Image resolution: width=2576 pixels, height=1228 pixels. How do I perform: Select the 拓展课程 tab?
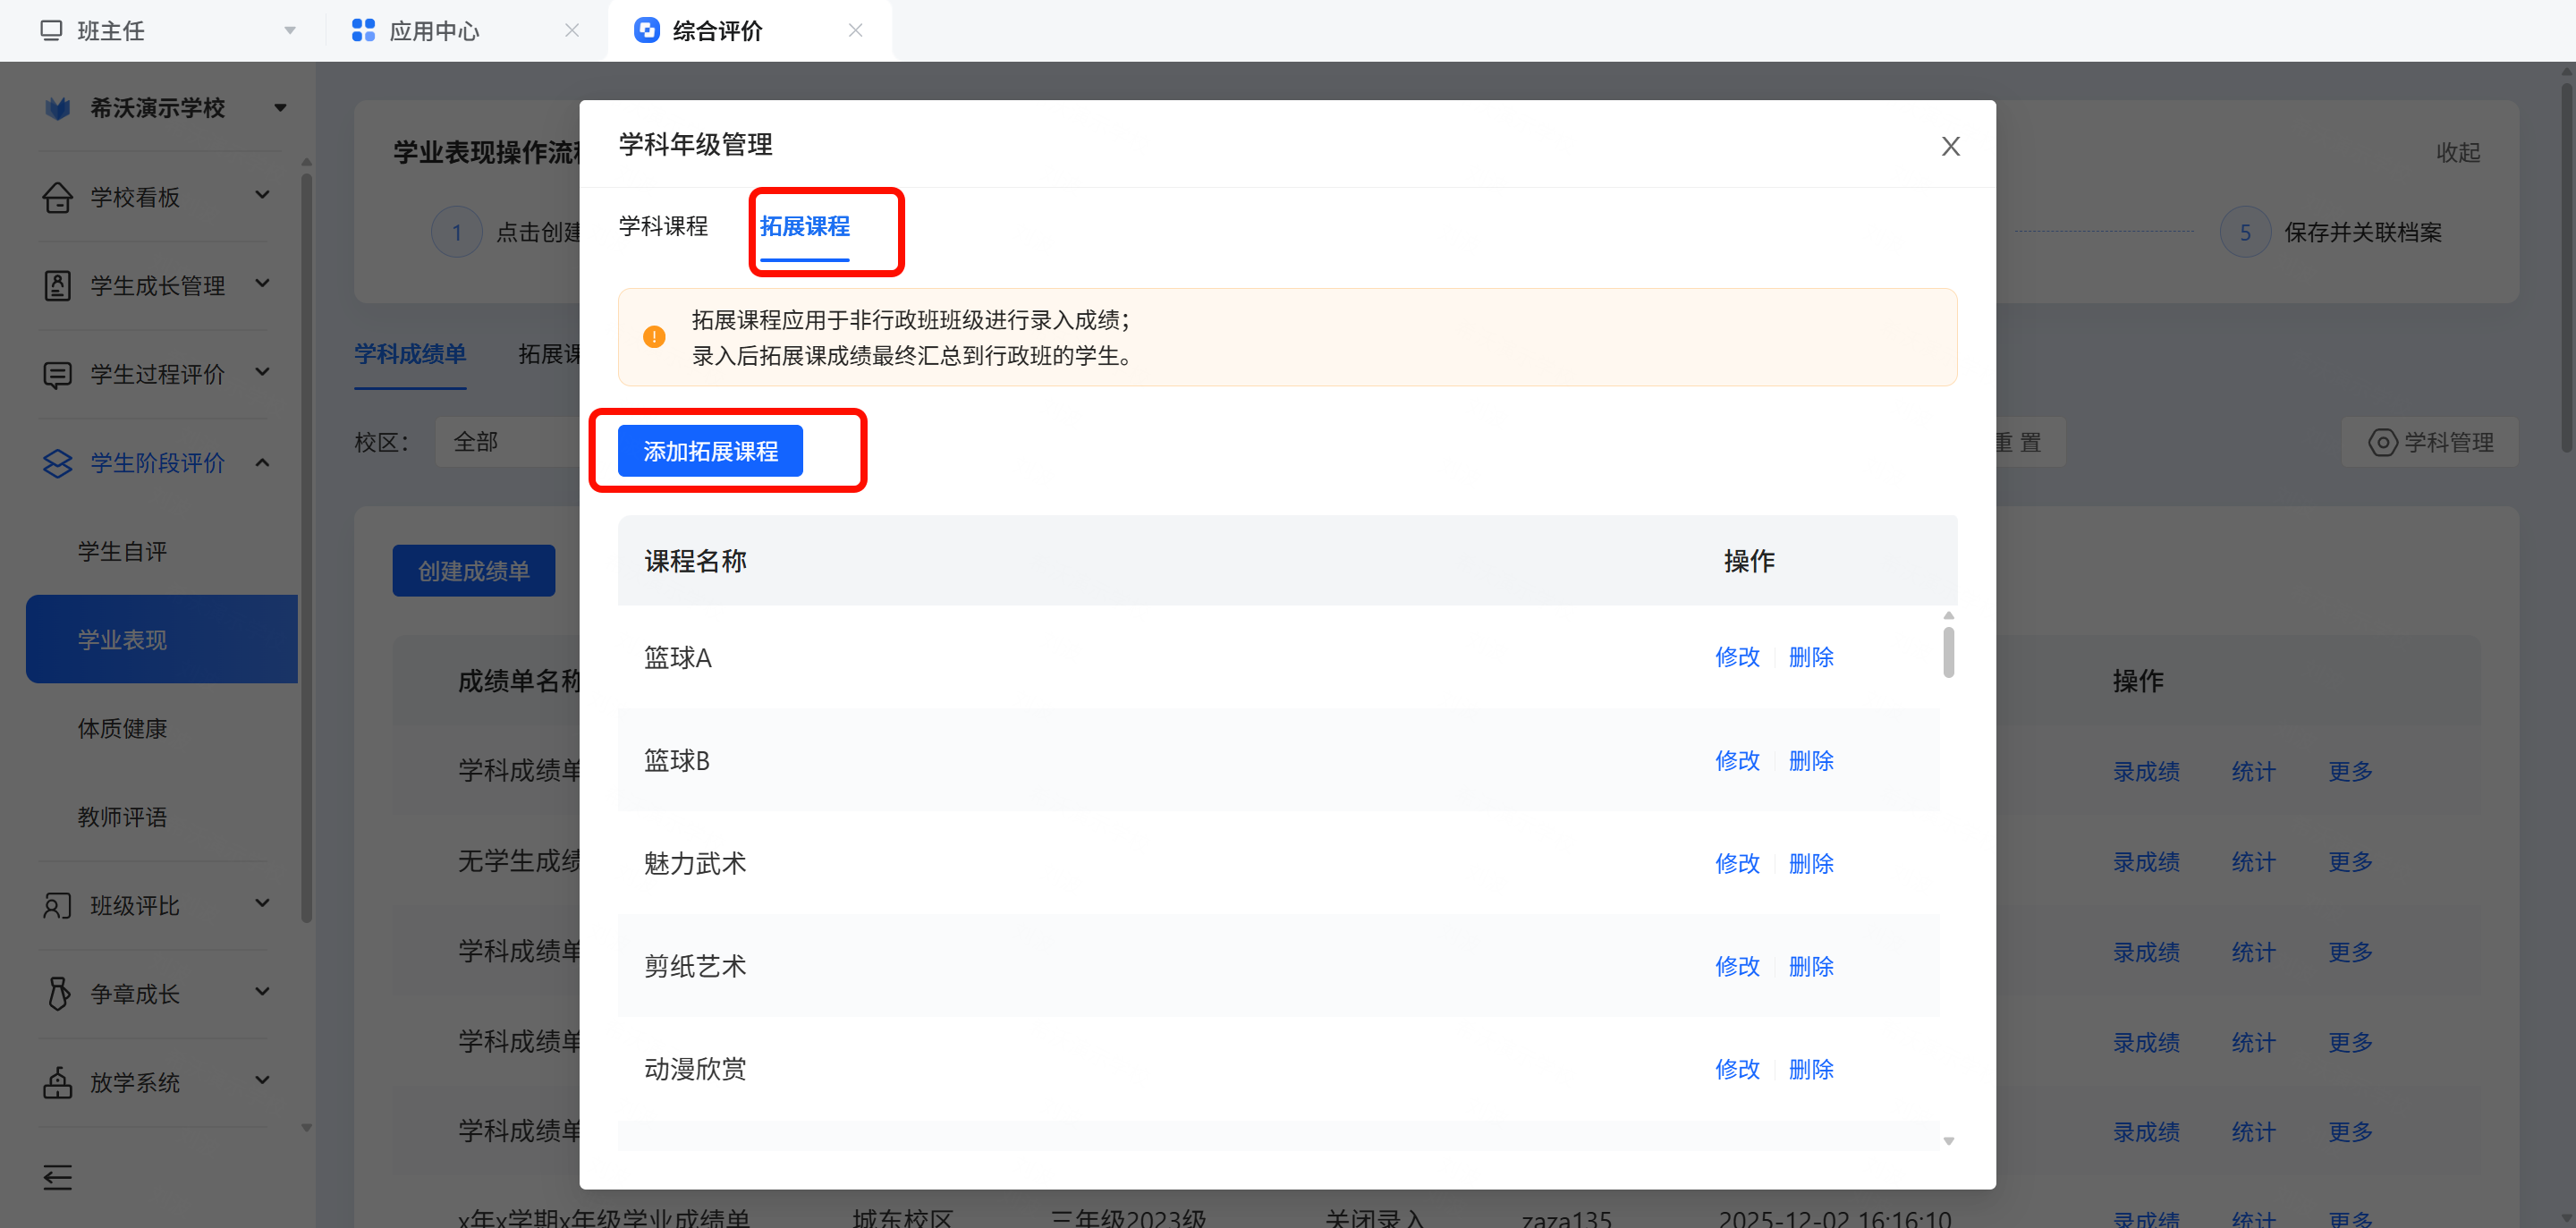click(x=804, y=227)
